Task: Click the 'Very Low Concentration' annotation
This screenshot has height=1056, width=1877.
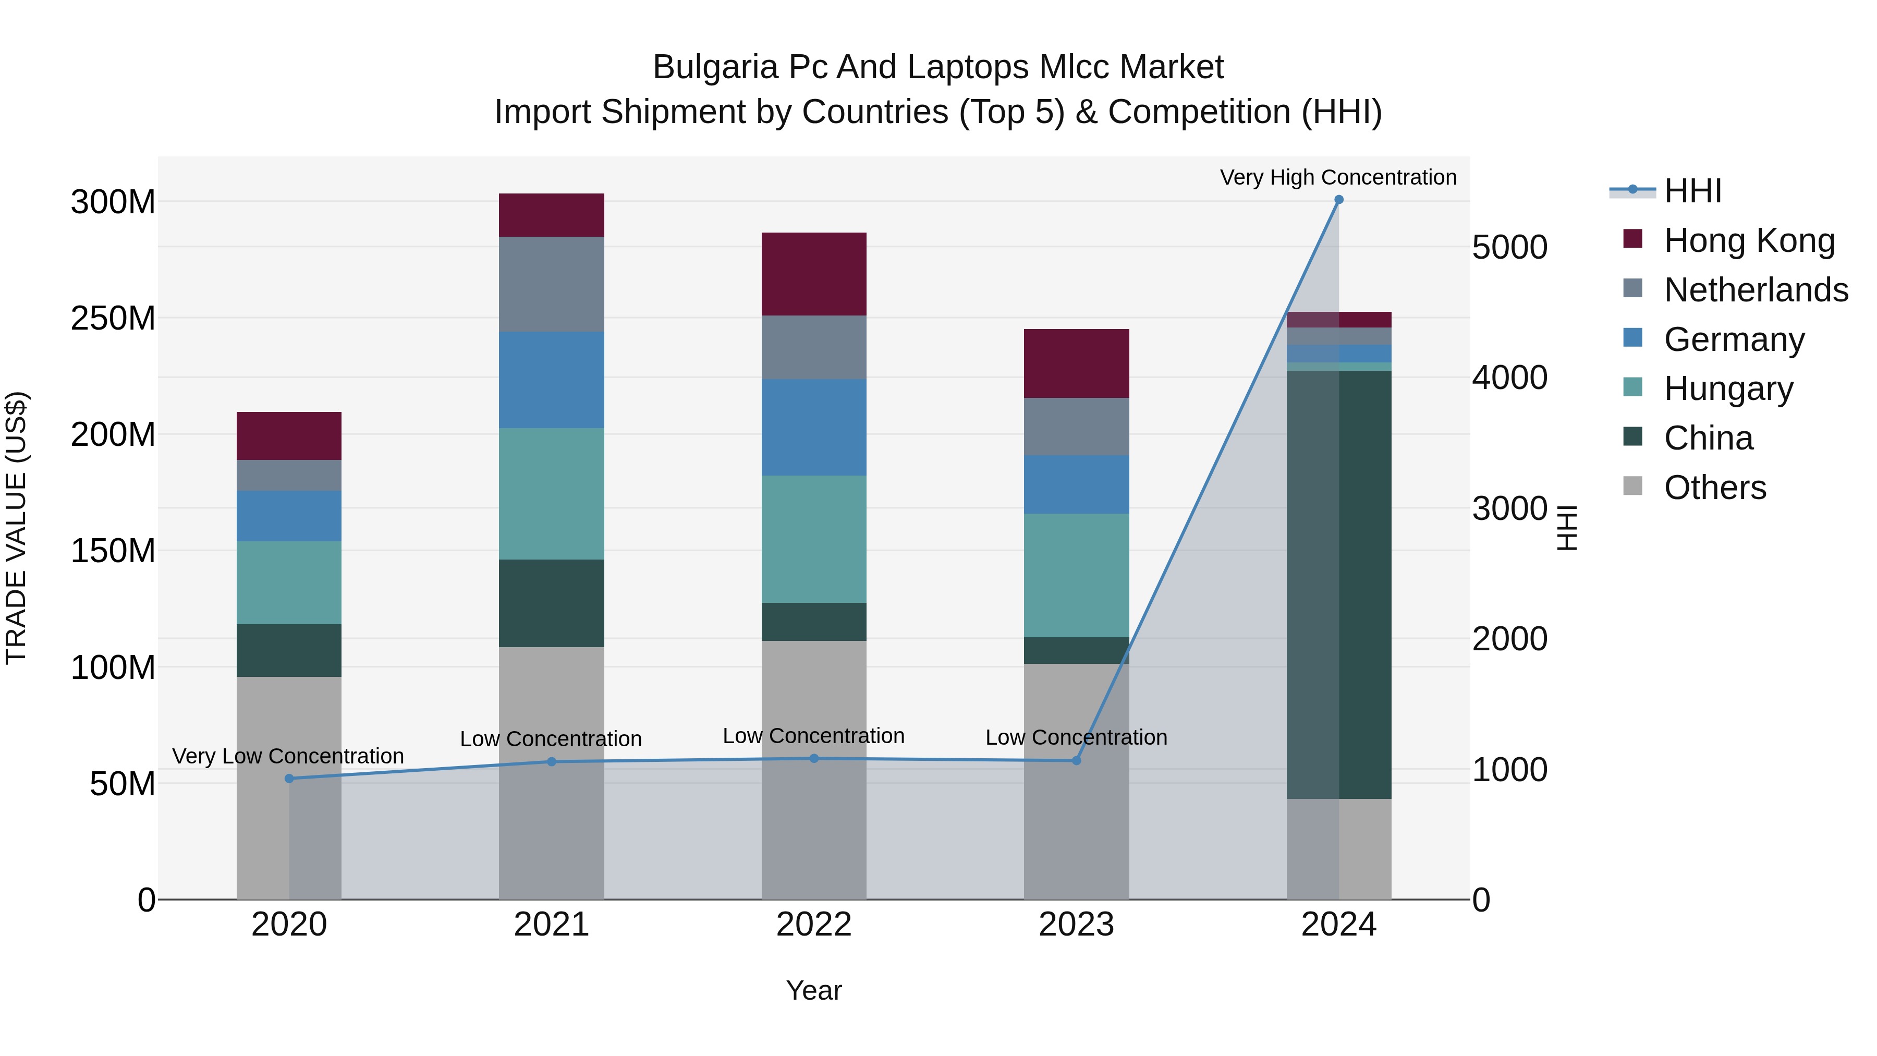Action: (x=288, y=756)
